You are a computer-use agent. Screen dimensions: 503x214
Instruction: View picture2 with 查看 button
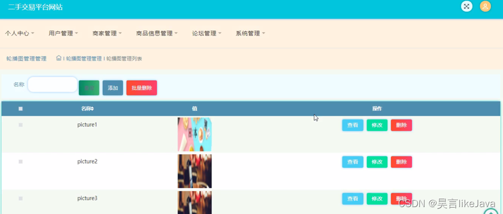coord(353,162)
